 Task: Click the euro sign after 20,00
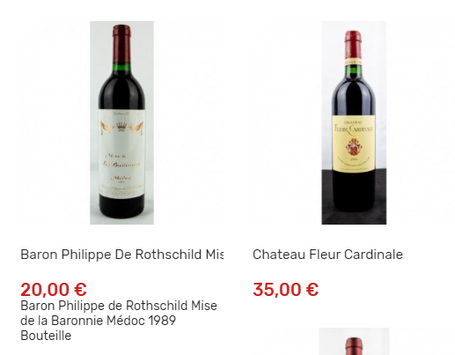click(x=80, y=290)
